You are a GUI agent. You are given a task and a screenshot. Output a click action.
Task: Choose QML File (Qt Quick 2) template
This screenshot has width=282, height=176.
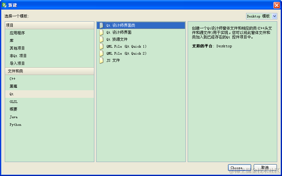click(141, 53)
